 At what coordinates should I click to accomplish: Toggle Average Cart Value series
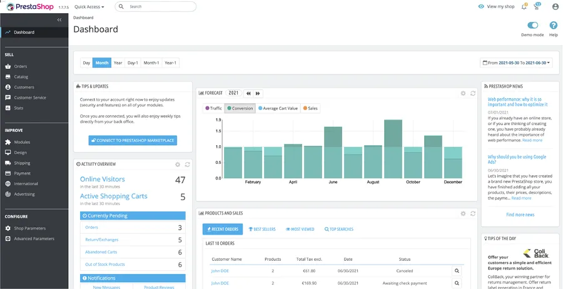click(278, 108)
